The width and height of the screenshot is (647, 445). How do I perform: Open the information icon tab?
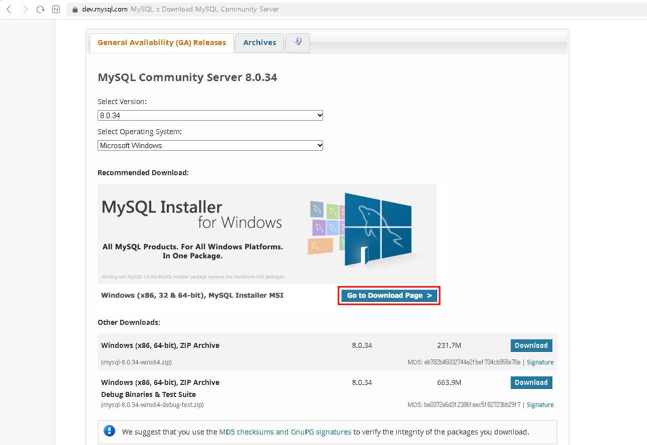click(297, 43)
